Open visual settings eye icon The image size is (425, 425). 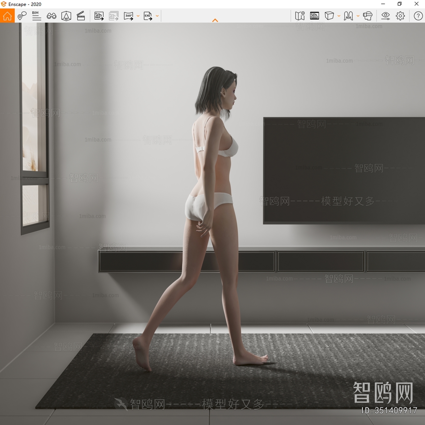[x=385, y=16]
